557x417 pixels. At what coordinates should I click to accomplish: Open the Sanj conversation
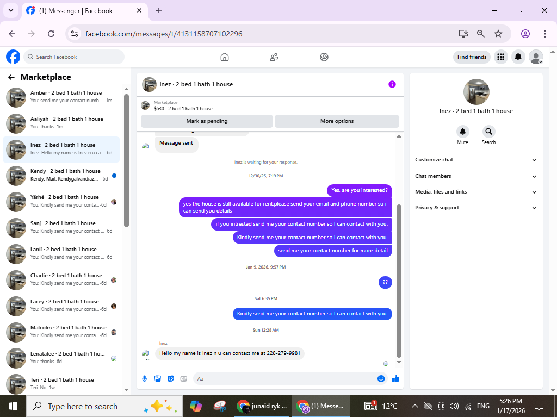click(61, 227)
